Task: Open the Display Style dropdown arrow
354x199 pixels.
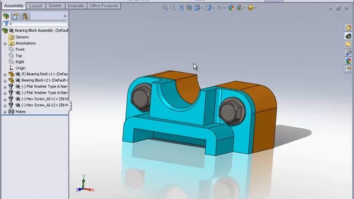Action: coord(214,8)
